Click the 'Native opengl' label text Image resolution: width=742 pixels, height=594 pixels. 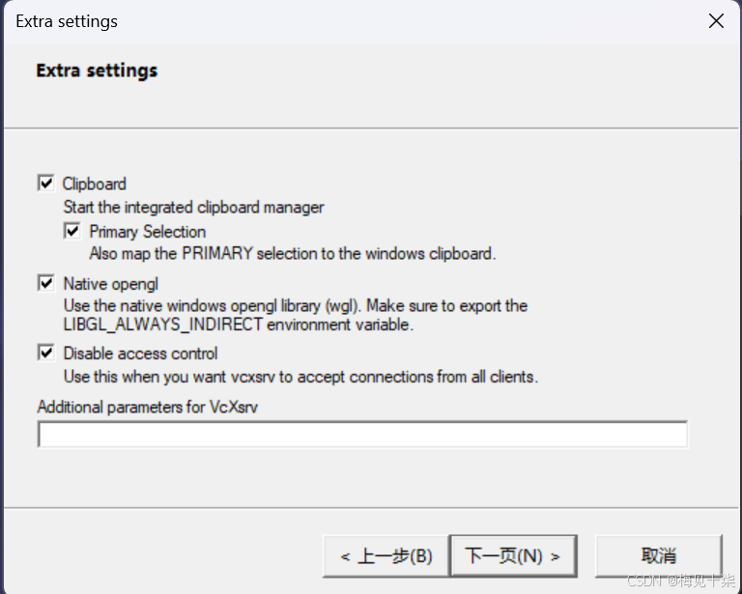[111, 284]
